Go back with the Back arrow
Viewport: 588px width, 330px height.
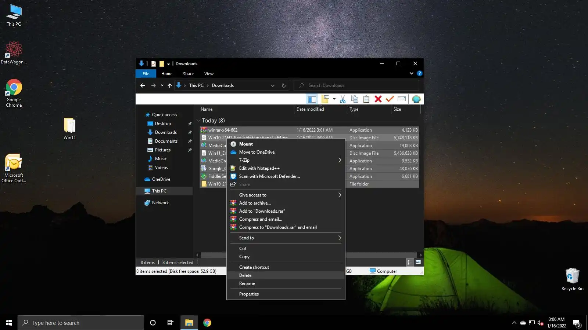tap(143, 85)
